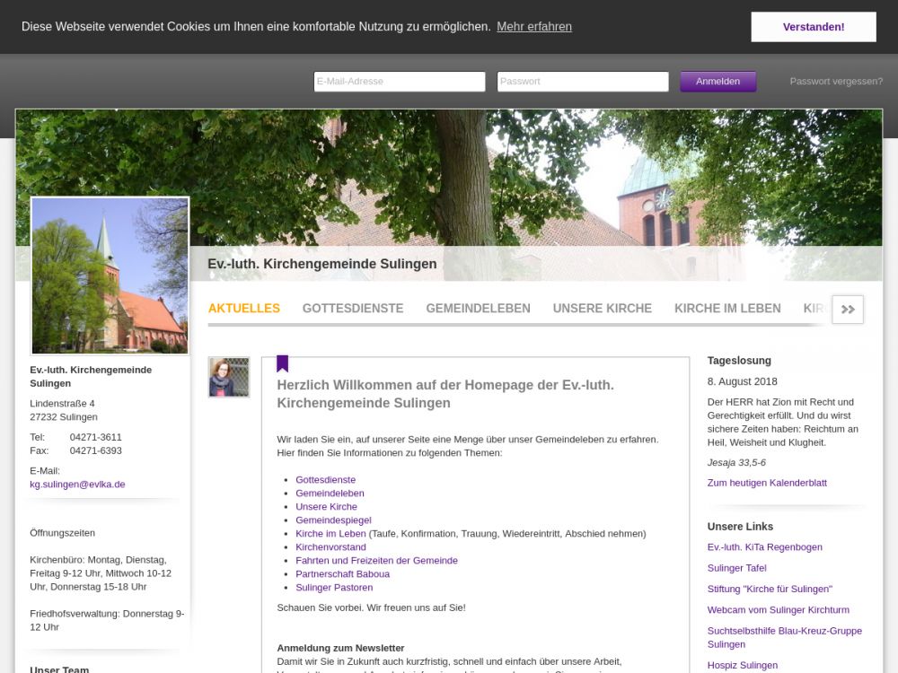The width and height of the screenshot is (898, 673).
Task: Expand navigation with the double-arrow button
Action: click(848, 309)
